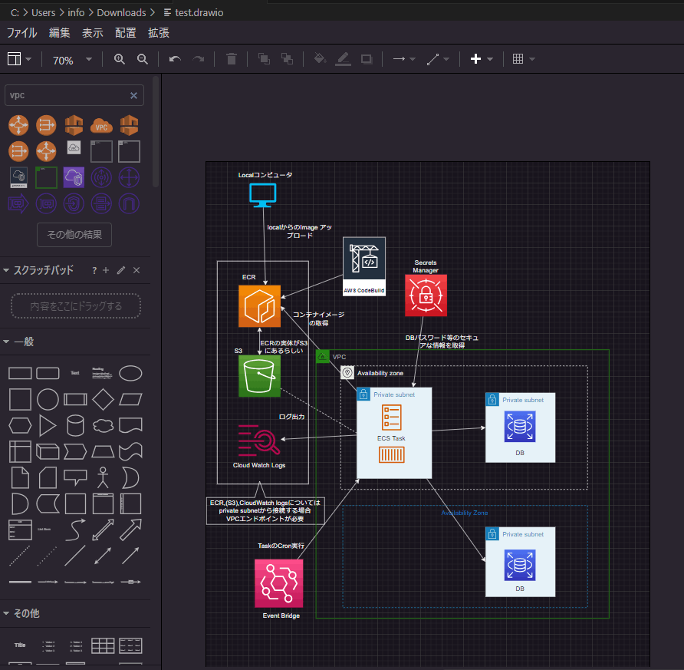
Task: Select the S3 bucket icon in diagram
Action: click(259, 376)
